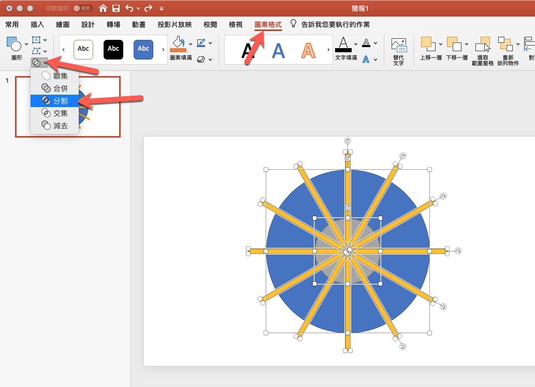Viewport: 535px width, 387px height.
Task: Click the 圖案填滿 paint bucket icon
Action: coord(178,43)
